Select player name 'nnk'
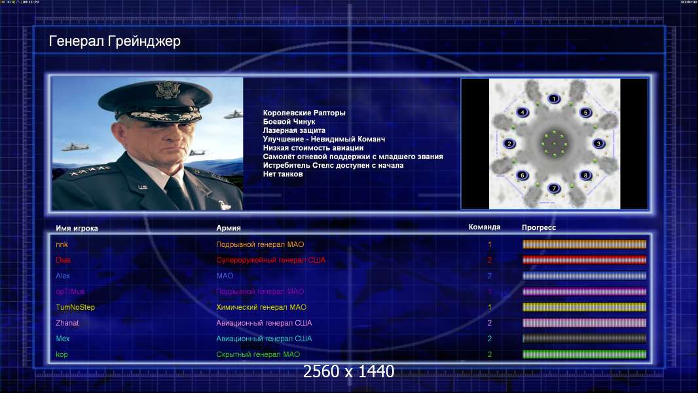 pyautogui.click(x=62, y=244)
